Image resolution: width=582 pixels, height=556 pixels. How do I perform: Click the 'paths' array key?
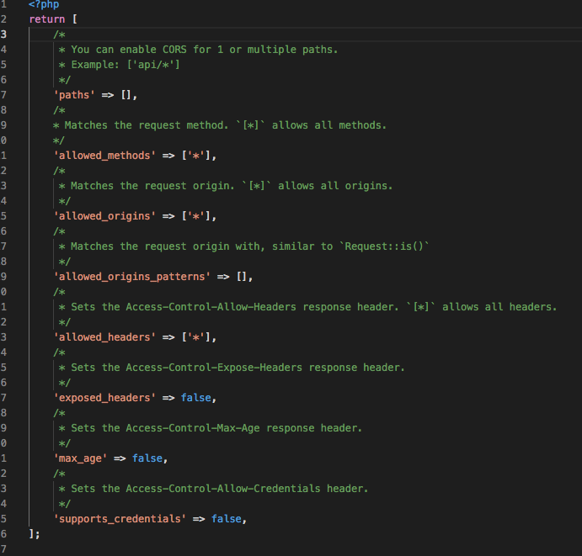(x=74, y=95)
